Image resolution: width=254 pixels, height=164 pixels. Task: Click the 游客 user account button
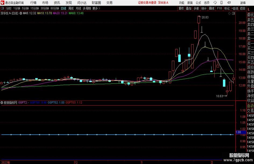click(243, 3)
